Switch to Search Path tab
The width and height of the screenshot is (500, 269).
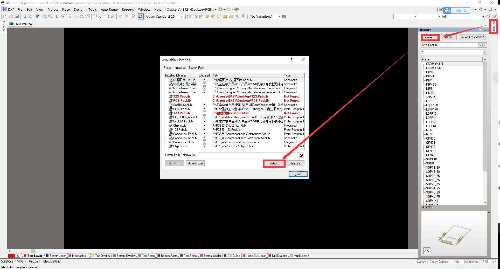point(196,68)
